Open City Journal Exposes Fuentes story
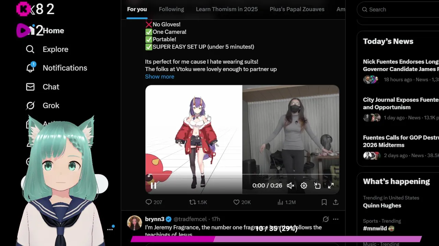Image resolution: width=439 pixels, height=246 pixels. pyautogui.click(x=401, y=104)
